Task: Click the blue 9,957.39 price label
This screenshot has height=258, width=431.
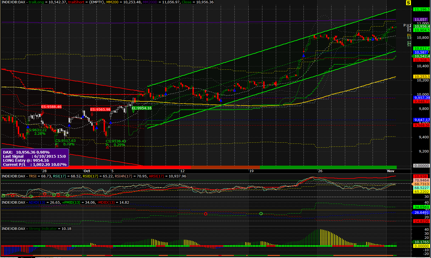Action: click(x=422, y=98)
